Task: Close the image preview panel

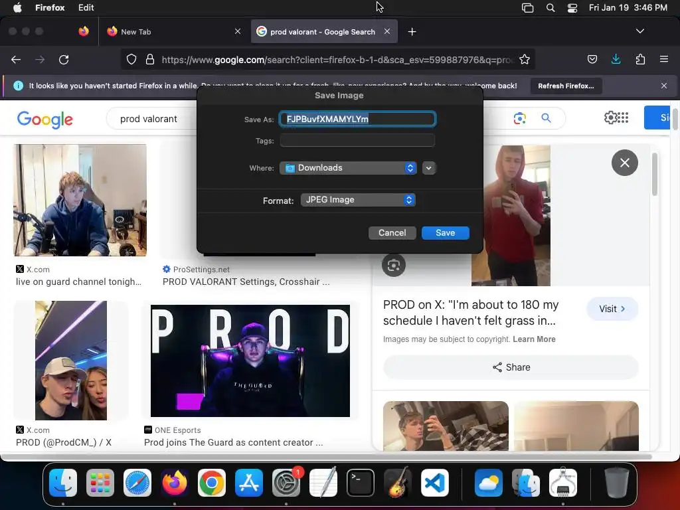Action: [624, 163]
